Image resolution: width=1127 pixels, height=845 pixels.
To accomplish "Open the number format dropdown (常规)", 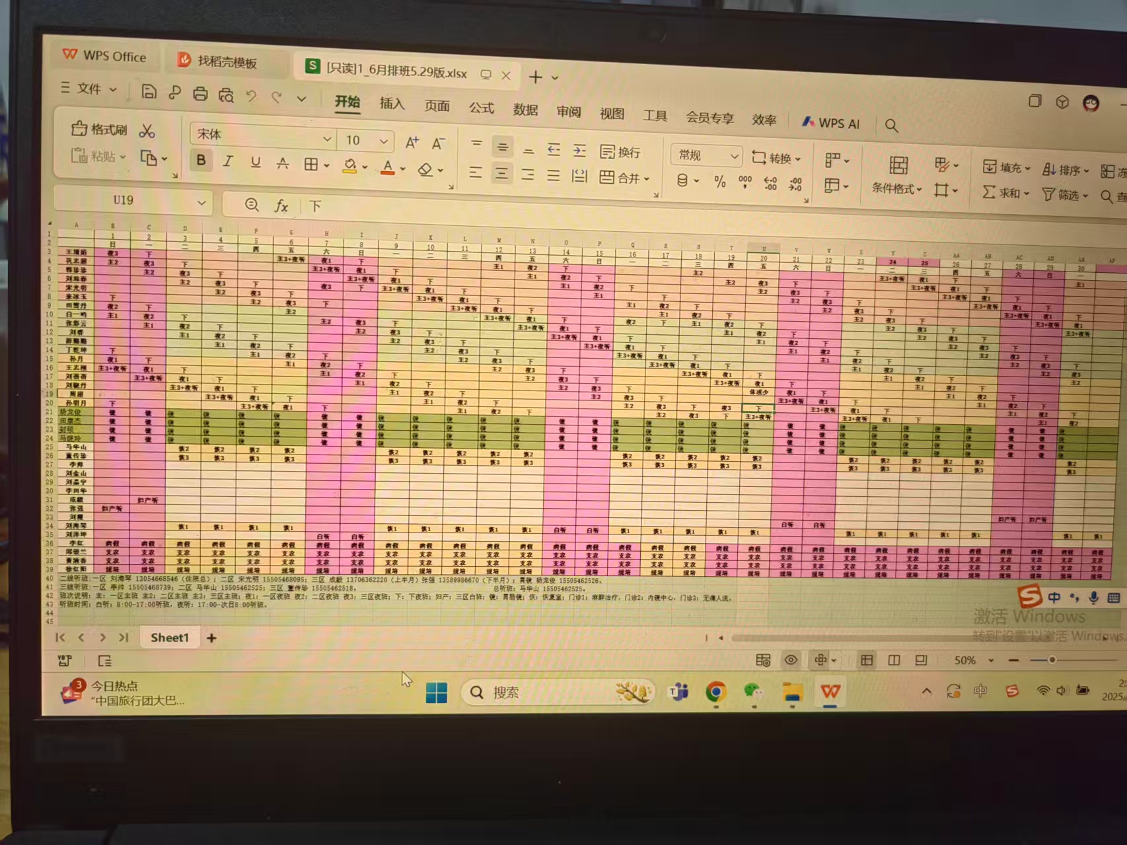I will (x=734, y=157).
